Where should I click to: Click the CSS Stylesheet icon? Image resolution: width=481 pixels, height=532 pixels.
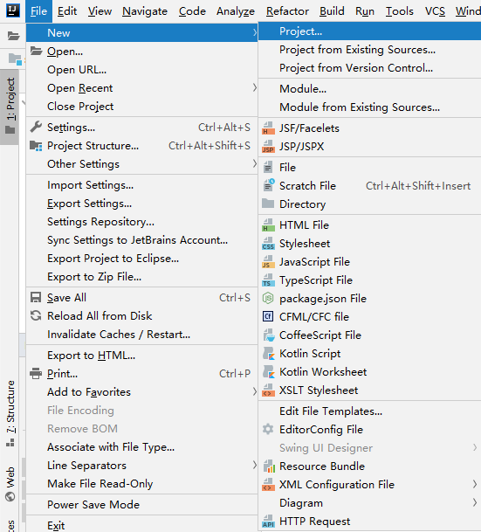point(268,244)
